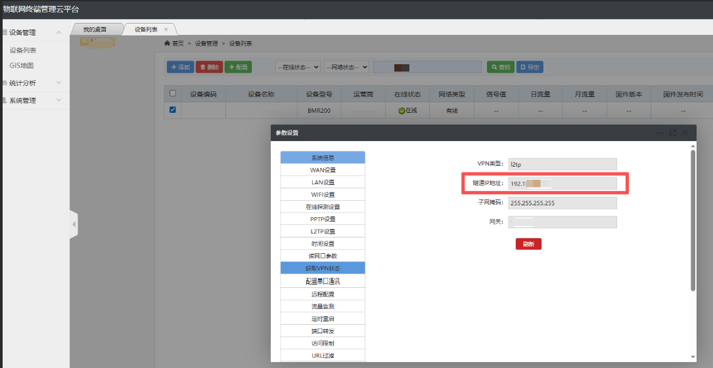Click the green 配置 configure button
This screenshot has width=713, height=368.
click(238, 67)
